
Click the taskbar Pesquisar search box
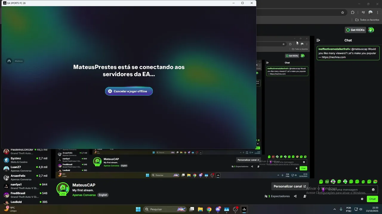pos(165,209)
